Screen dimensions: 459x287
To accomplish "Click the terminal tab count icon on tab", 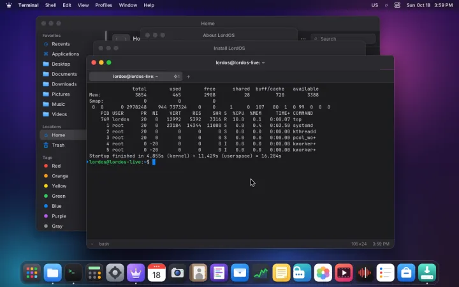I will tap(177, 77).
